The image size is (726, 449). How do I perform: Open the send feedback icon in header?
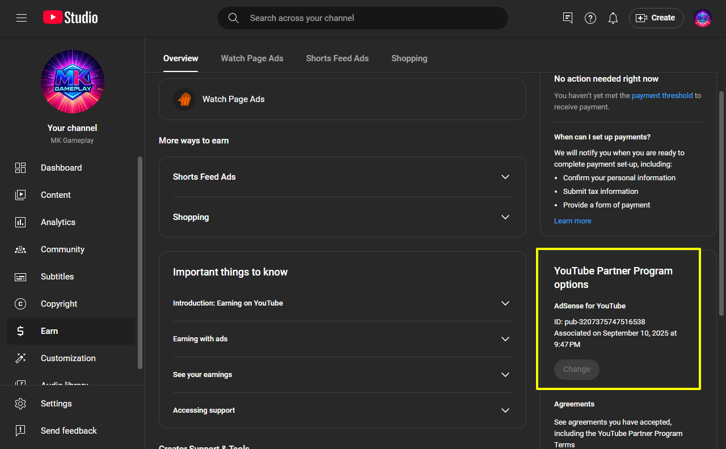coord(568,18)
